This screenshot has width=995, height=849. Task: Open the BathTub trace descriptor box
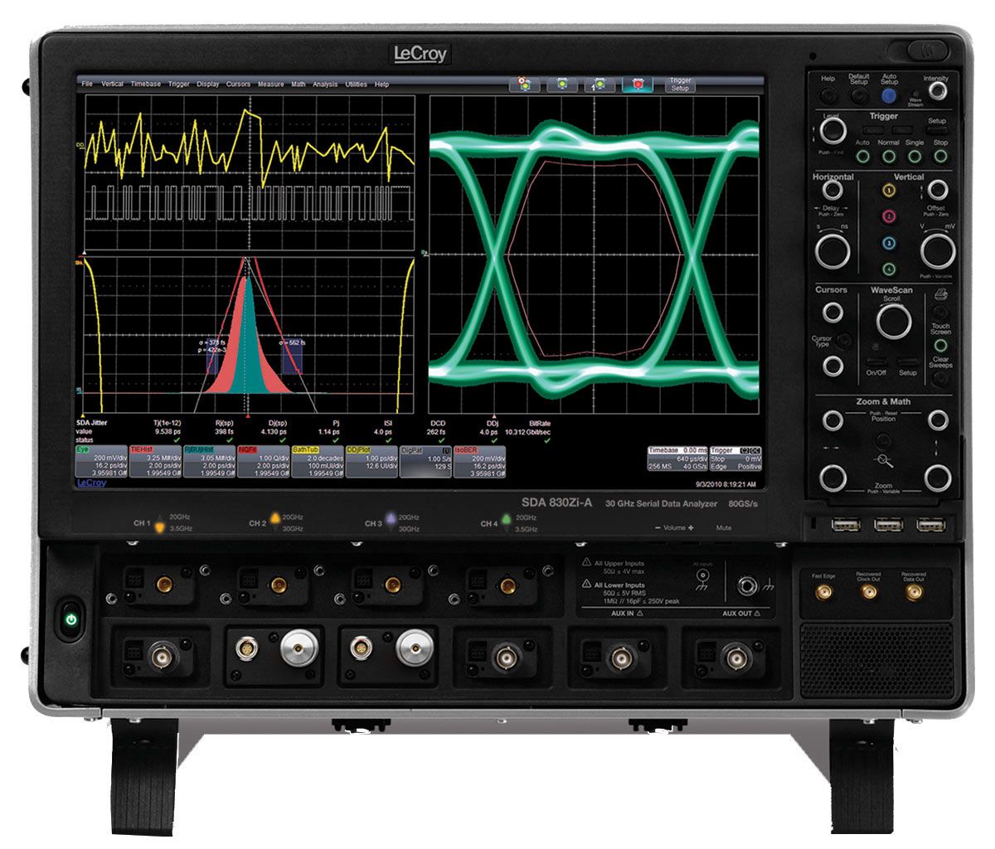[317, 461]
